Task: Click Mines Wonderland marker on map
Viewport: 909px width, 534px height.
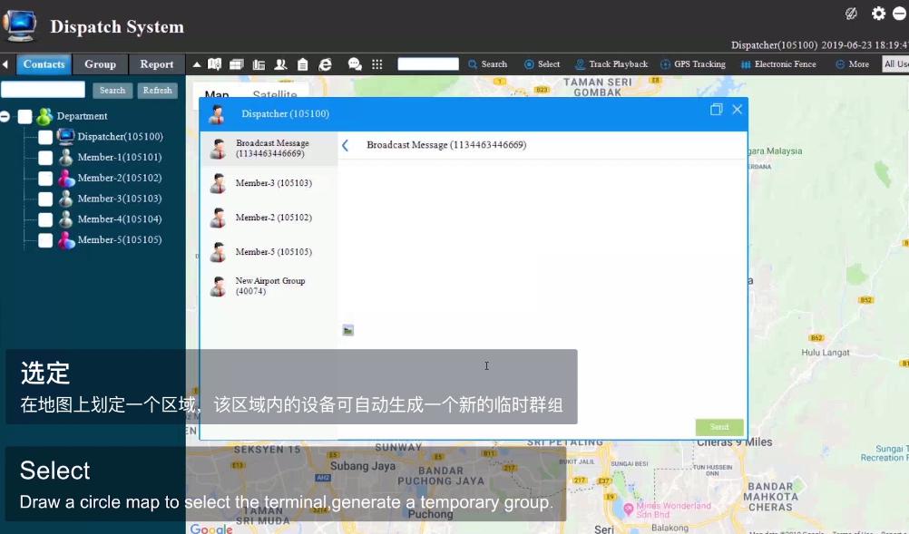Action: pos(629,509)
